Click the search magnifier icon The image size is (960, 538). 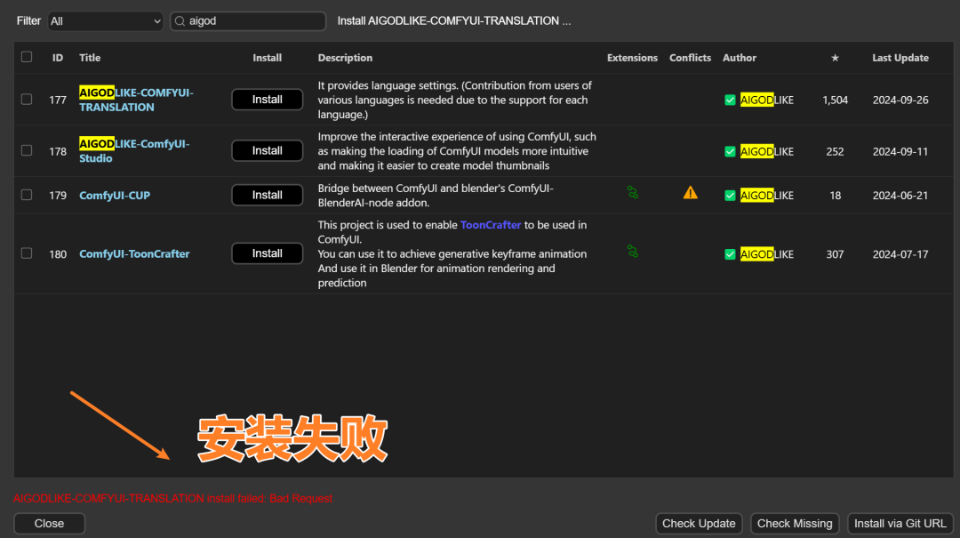pyautogui.click(x=180, y=21)
